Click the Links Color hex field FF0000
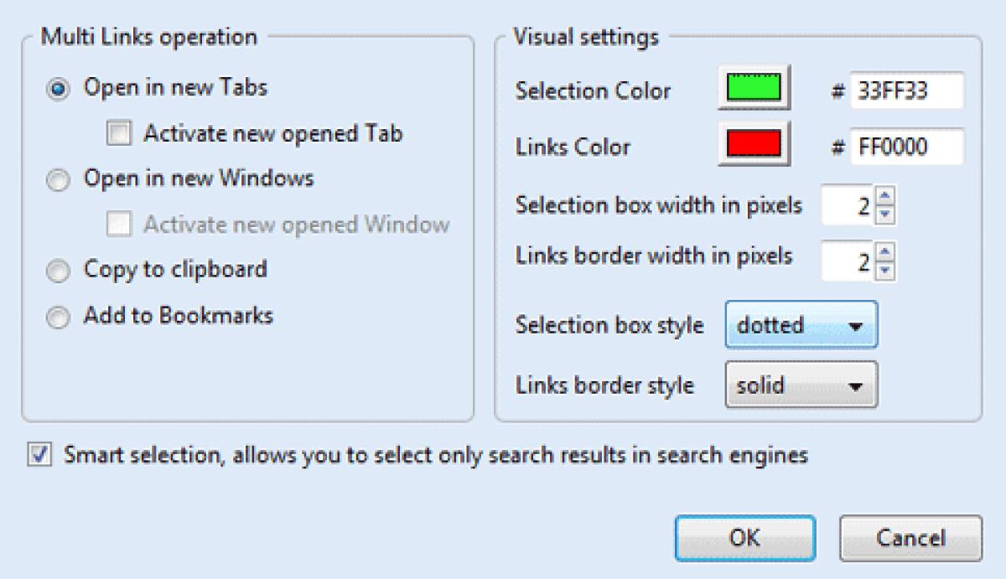Screen dimensions: 1006x579 [x=907, y=147]
